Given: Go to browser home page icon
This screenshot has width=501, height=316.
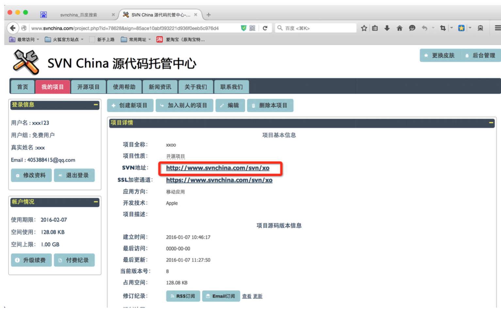Looking at the screenshot, I should [x=399, y=28].
